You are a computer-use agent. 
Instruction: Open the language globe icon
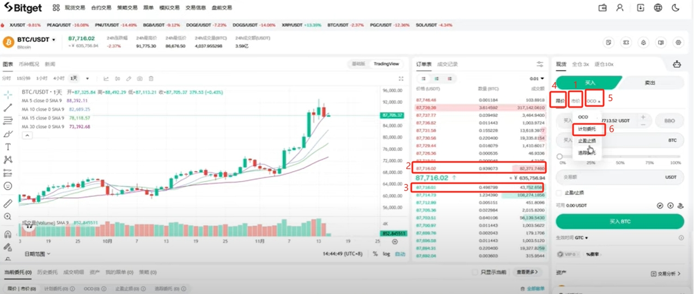658,8
